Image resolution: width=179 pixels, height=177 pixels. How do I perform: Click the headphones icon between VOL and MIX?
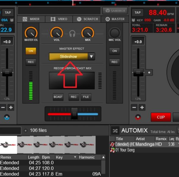click(x=72, y=34)
